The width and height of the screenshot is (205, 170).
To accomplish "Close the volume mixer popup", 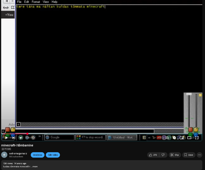I will tap(200, 95).
